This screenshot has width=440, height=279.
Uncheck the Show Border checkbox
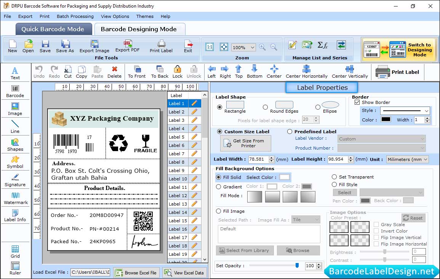pos(357,102)
